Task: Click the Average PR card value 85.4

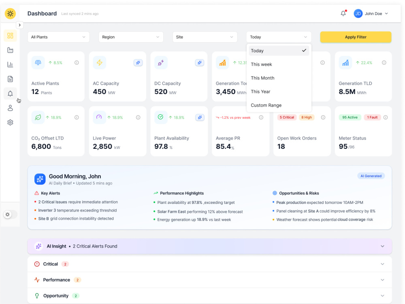Action: [x=224, y=147]
